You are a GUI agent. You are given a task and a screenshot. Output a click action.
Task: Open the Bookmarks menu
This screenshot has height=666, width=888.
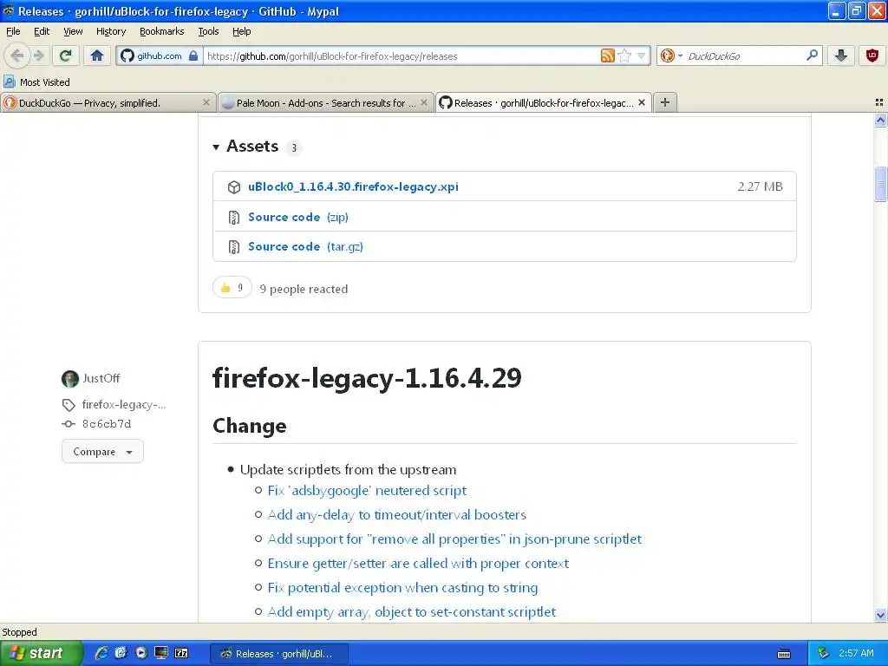click(161, 31)
